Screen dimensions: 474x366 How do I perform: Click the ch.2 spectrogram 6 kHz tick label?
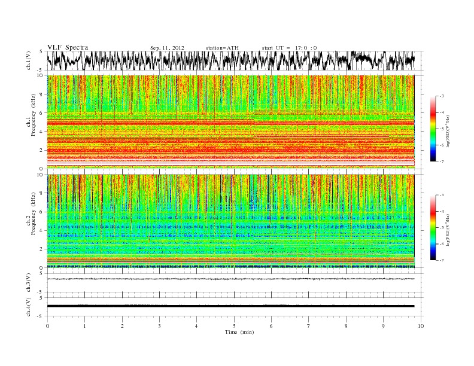pyautogui.click(x=41, y=212)
